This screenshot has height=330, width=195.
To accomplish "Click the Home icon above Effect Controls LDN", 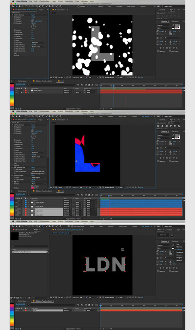I will 13,226.
